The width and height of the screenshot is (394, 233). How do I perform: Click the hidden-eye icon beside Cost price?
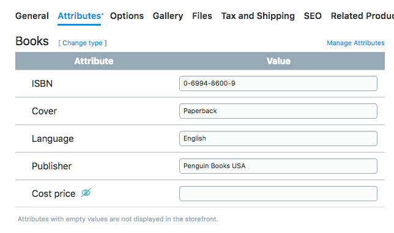click(x=86, y=193)
